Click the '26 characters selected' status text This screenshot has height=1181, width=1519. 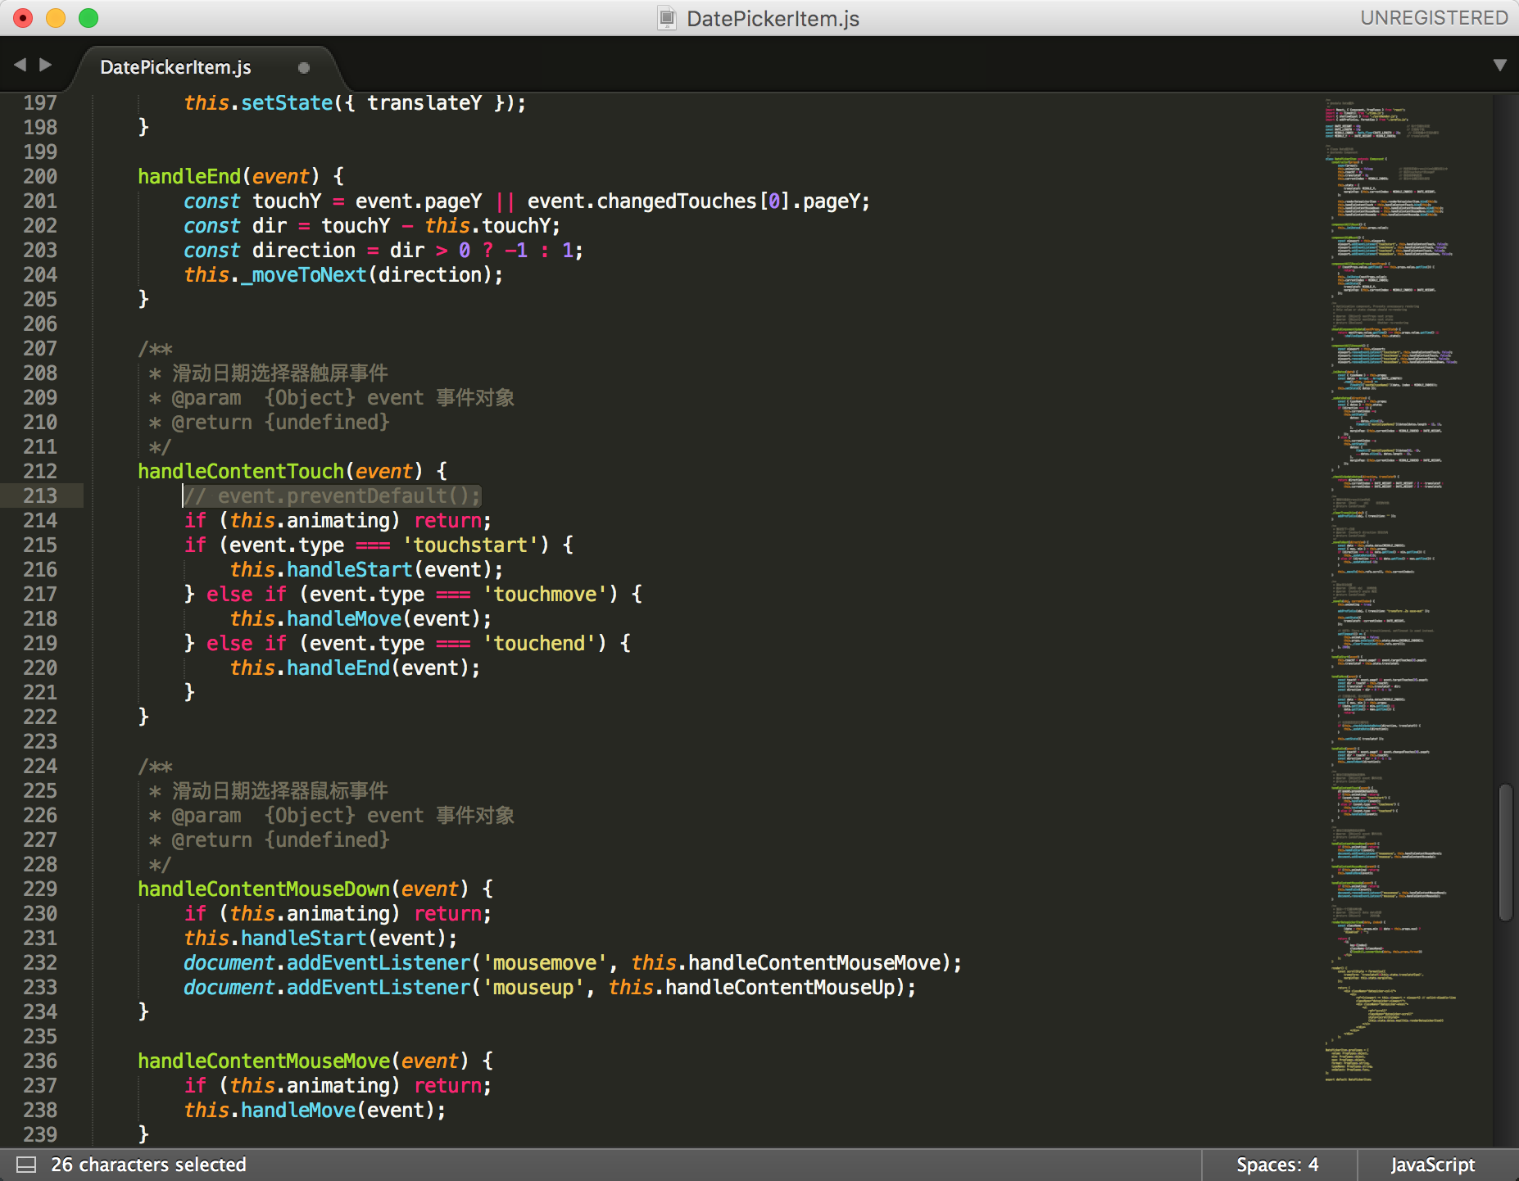pos(148,1165)
